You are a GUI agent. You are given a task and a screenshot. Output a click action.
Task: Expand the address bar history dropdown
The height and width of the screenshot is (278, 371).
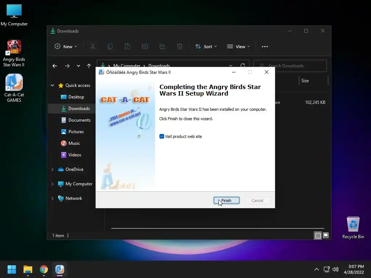coord(231,66)
